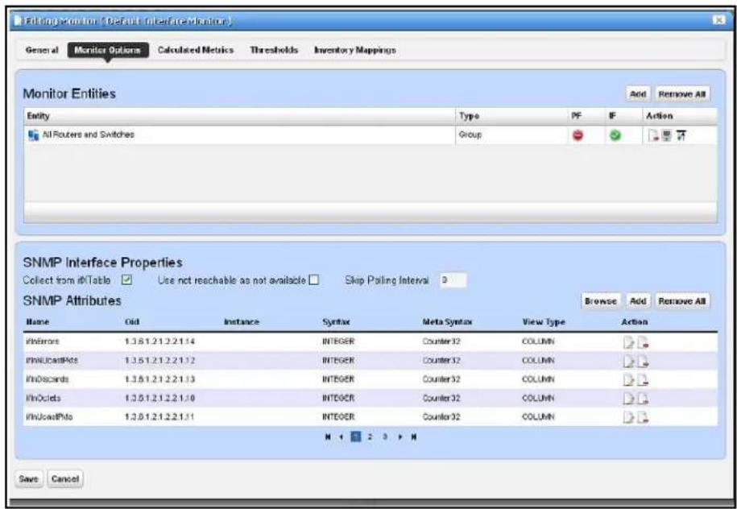The height and width of the screenshot is (509, 737).
Task: Go to previous page of SNMP attributes
Action: [x=342, y=437]
